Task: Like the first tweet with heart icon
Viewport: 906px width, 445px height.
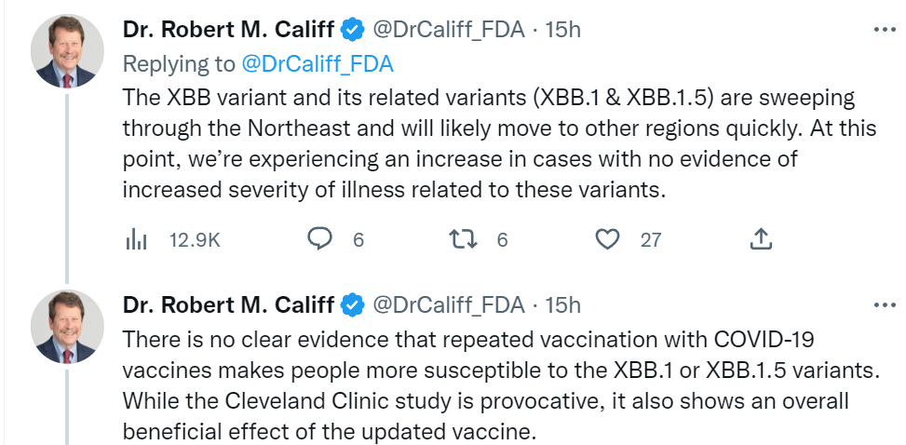Action: [607, 240]
